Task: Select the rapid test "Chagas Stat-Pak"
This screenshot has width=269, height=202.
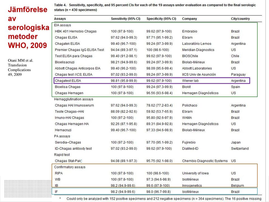Action: (x=68, y=161)
